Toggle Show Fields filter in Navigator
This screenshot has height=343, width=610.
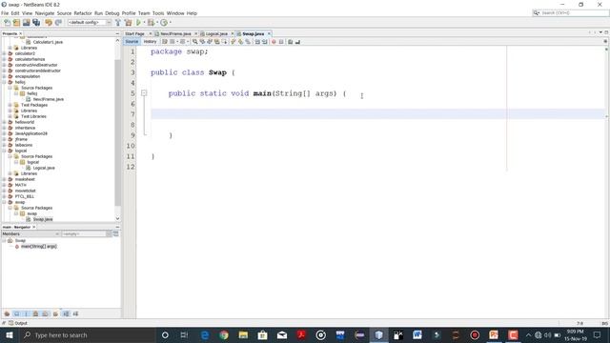pos(17,313)
